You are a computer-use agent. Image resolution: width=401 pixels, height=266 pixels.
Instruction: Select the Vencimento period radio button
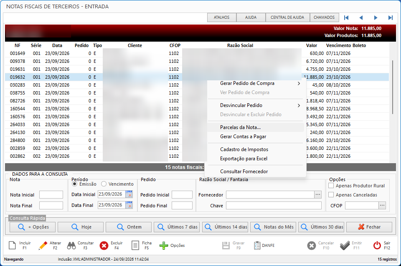(104, 184)
